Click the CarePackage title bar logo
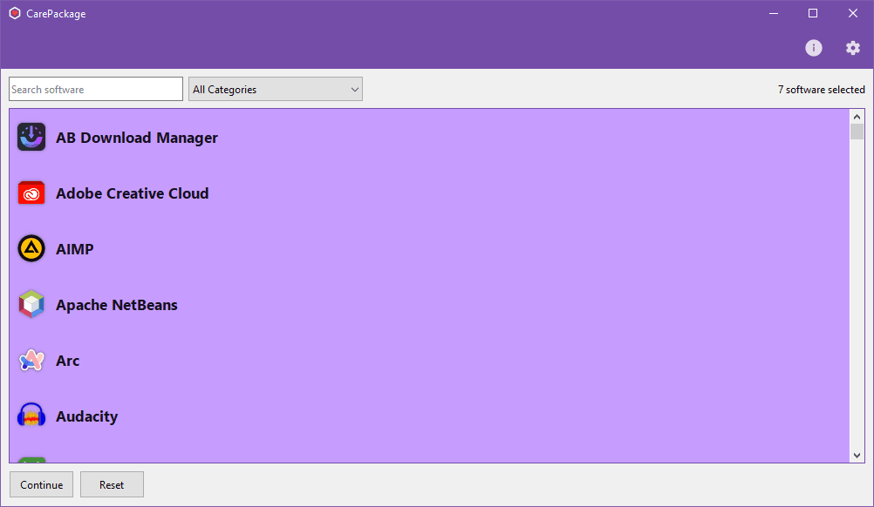874x507 pixels. click(15, 13)
